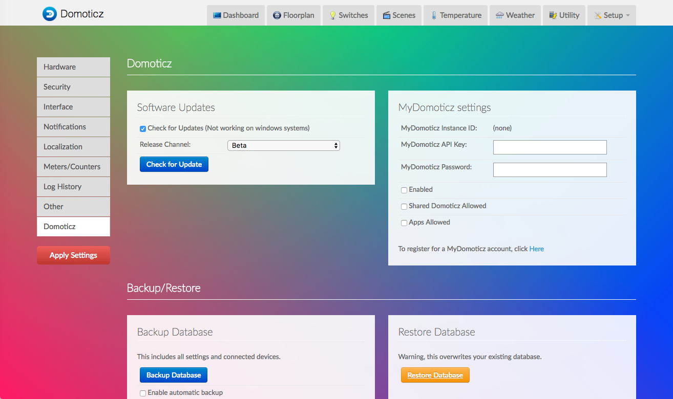The image size is (673, 399).
Task: Click the Apply Settings button
Action: click(x=73, y=255)
